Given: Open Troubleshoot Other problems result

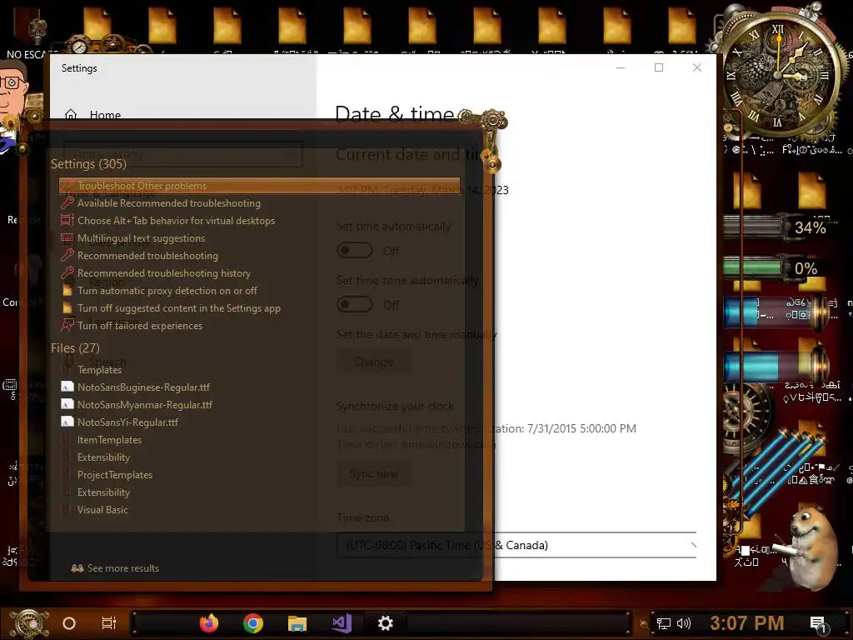Looking at the screenshot, I should pos(260,186).
